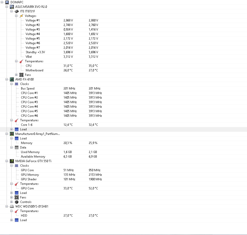Click the thermometer icon under NVIDIA GeForce
The image size is (247, 235).
coord(17,184)
